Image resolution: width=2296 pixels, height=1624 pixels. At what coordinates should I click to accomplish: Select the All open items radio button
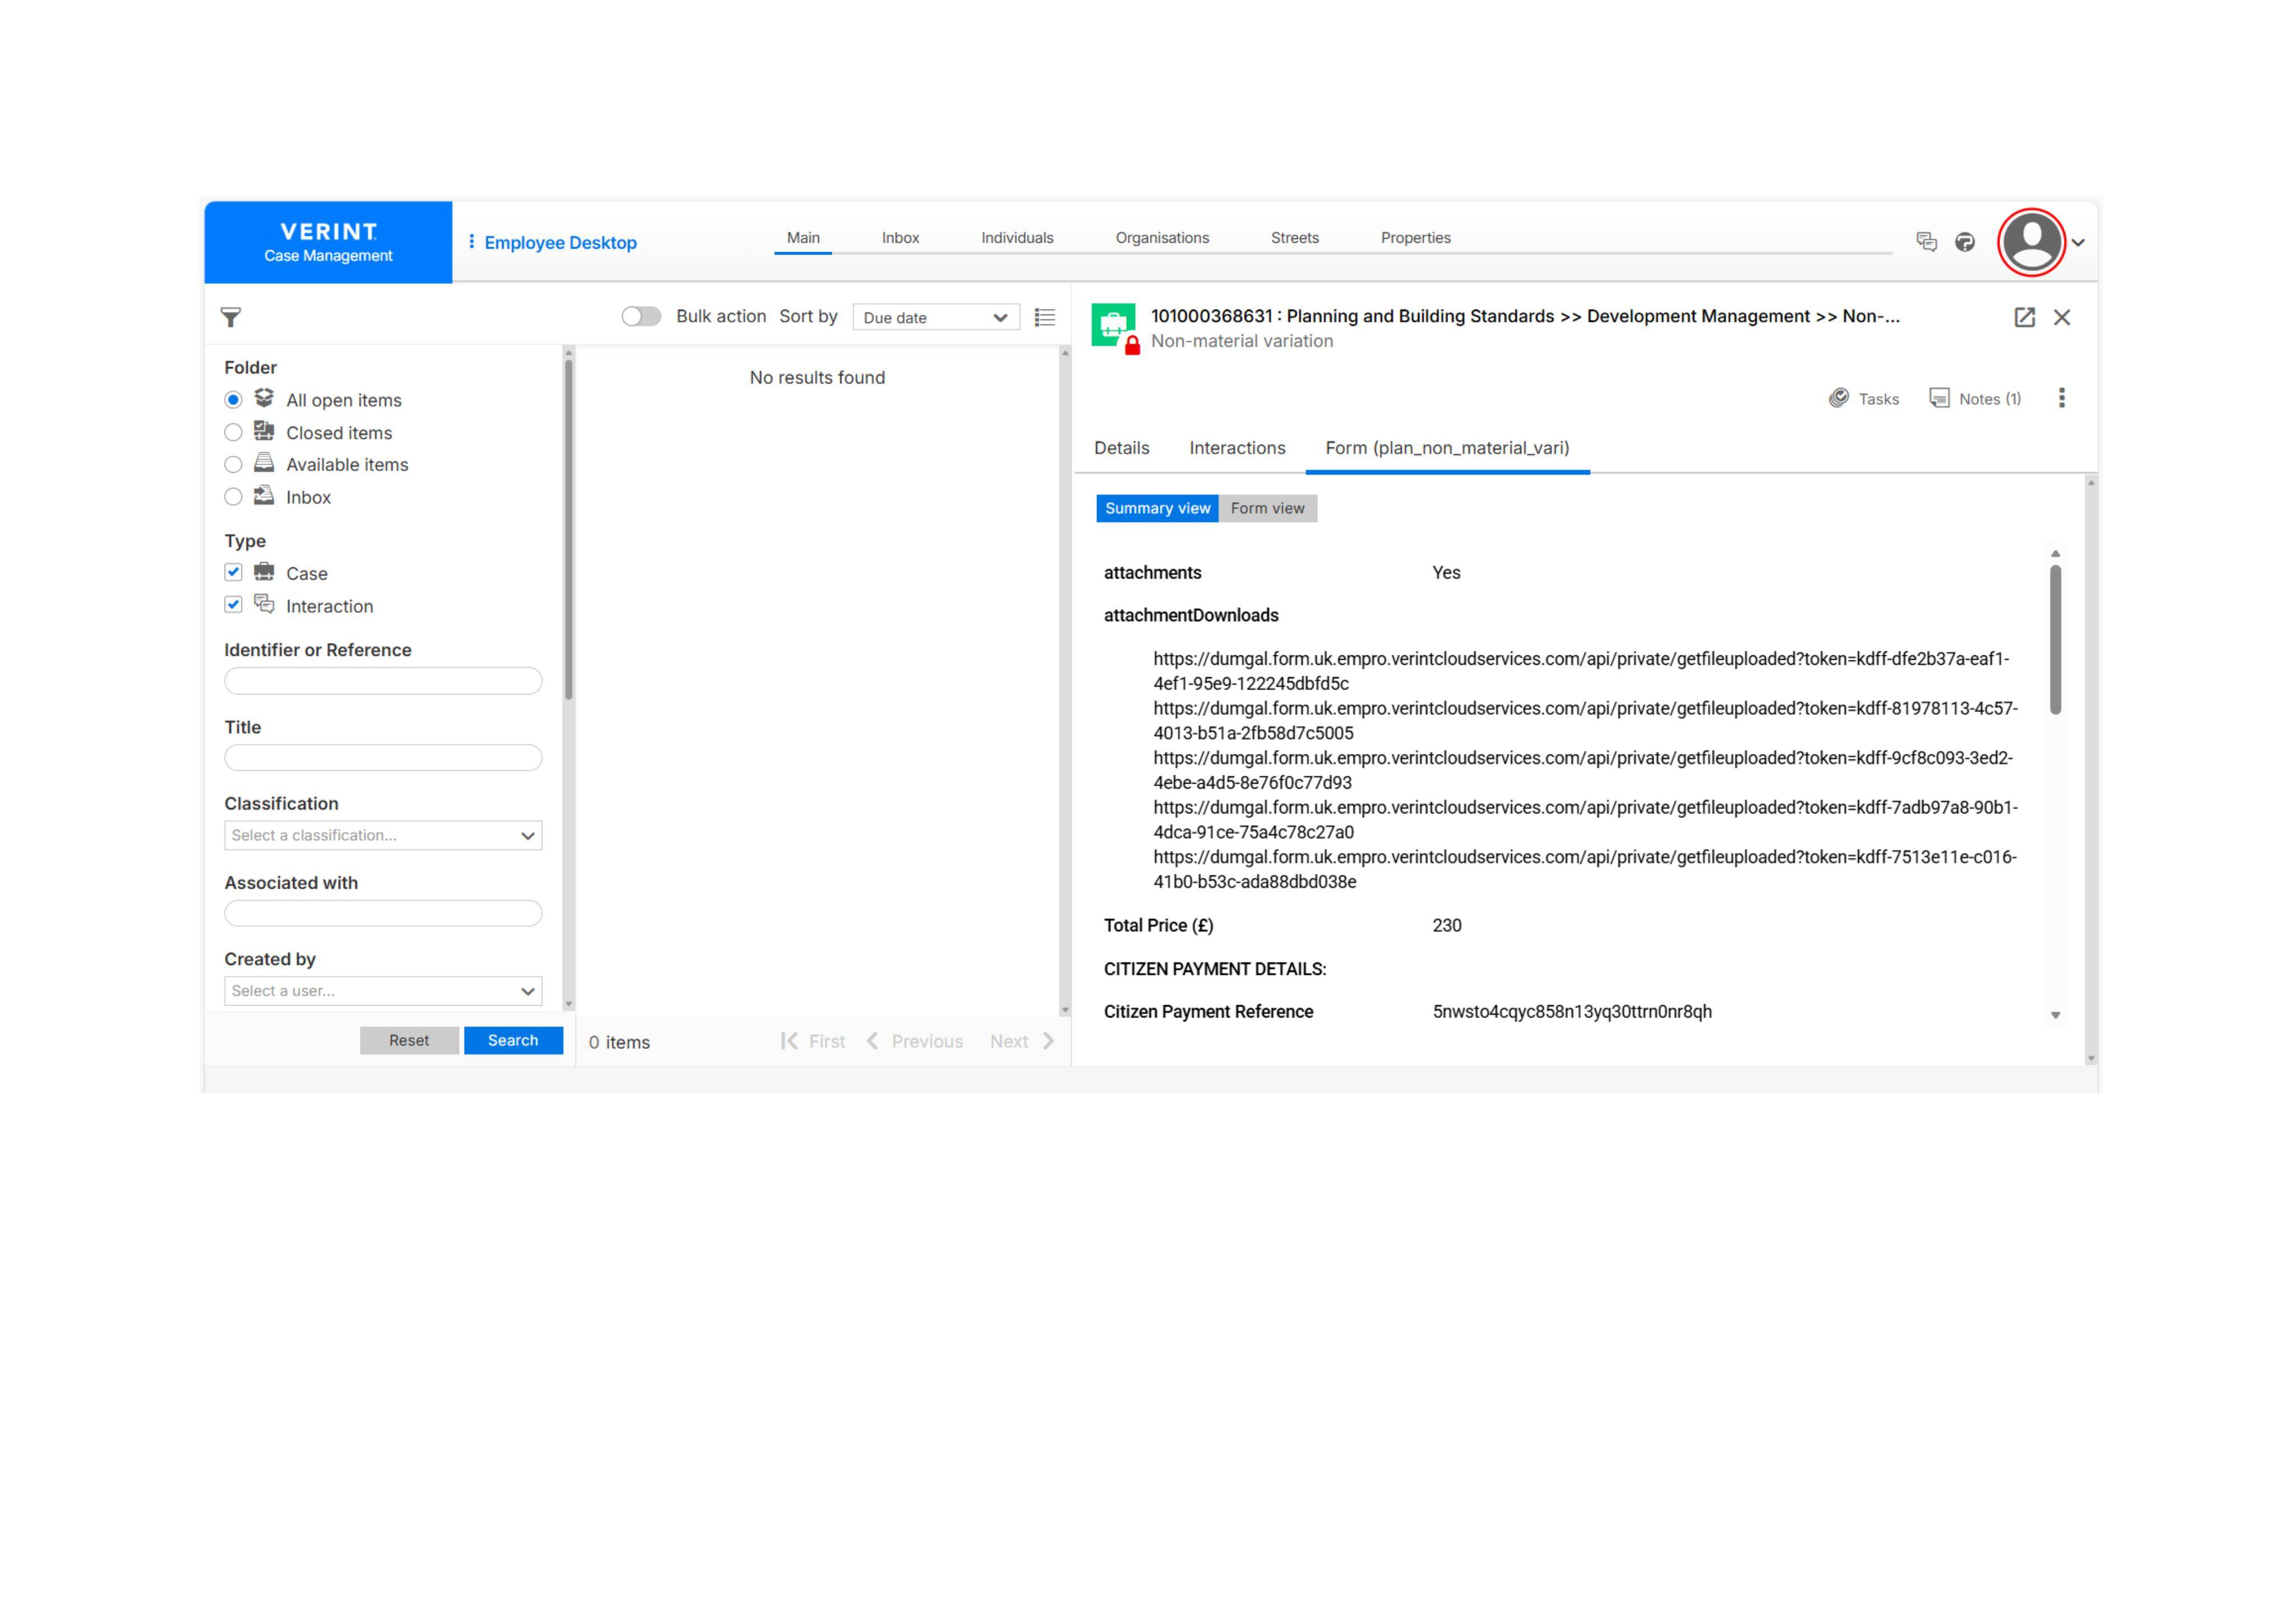(233, 400)
